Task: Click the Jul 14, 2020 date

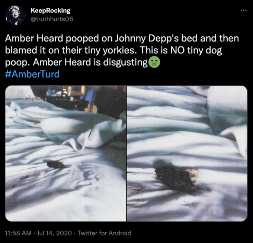Action: [54, 233]
